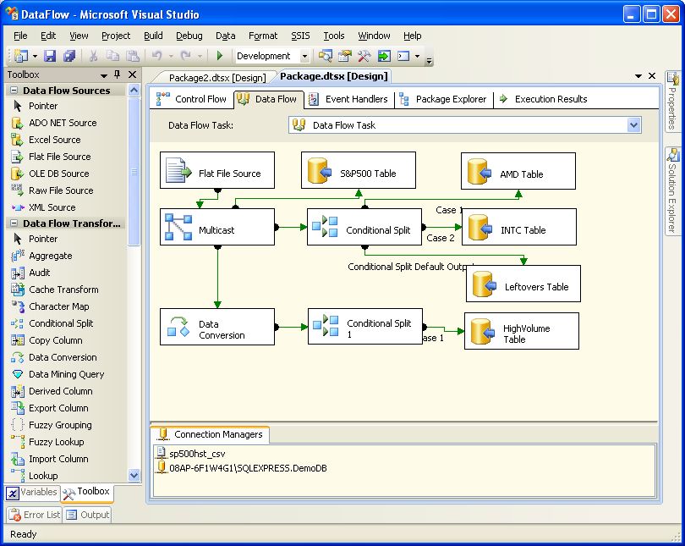Open the Debug menu
The height and width of the screenshot is (546, 685).
[189, 36]
